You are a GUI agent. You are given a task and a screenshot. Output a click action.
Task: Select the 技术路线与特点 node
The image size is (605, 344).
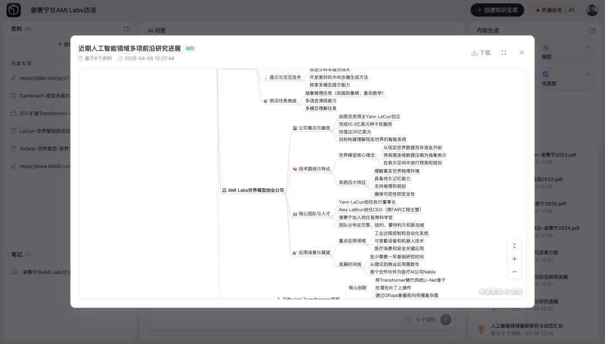311,169
